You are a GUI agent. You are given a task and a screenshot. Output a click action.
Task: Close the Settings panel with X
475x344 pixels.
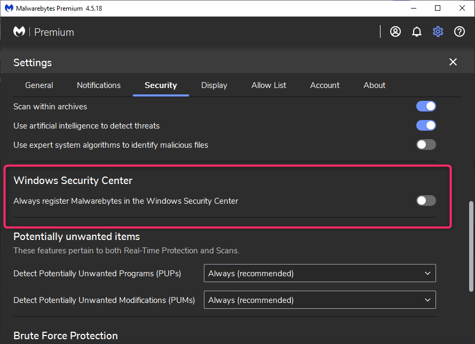453,62
